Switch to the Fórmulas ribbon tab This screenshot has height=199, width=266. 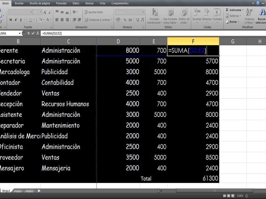click(61, 3)
